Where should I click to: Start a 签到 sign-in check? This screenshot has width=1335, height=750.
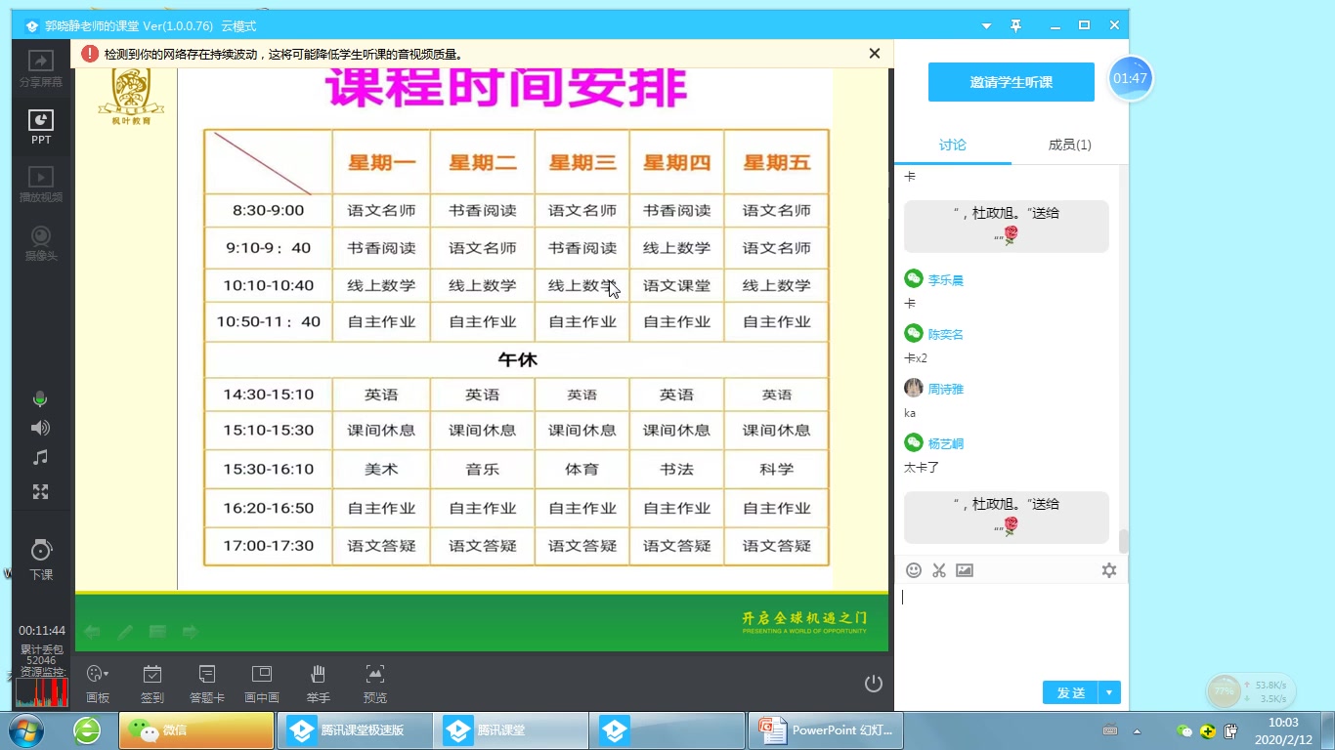point(151,683)
